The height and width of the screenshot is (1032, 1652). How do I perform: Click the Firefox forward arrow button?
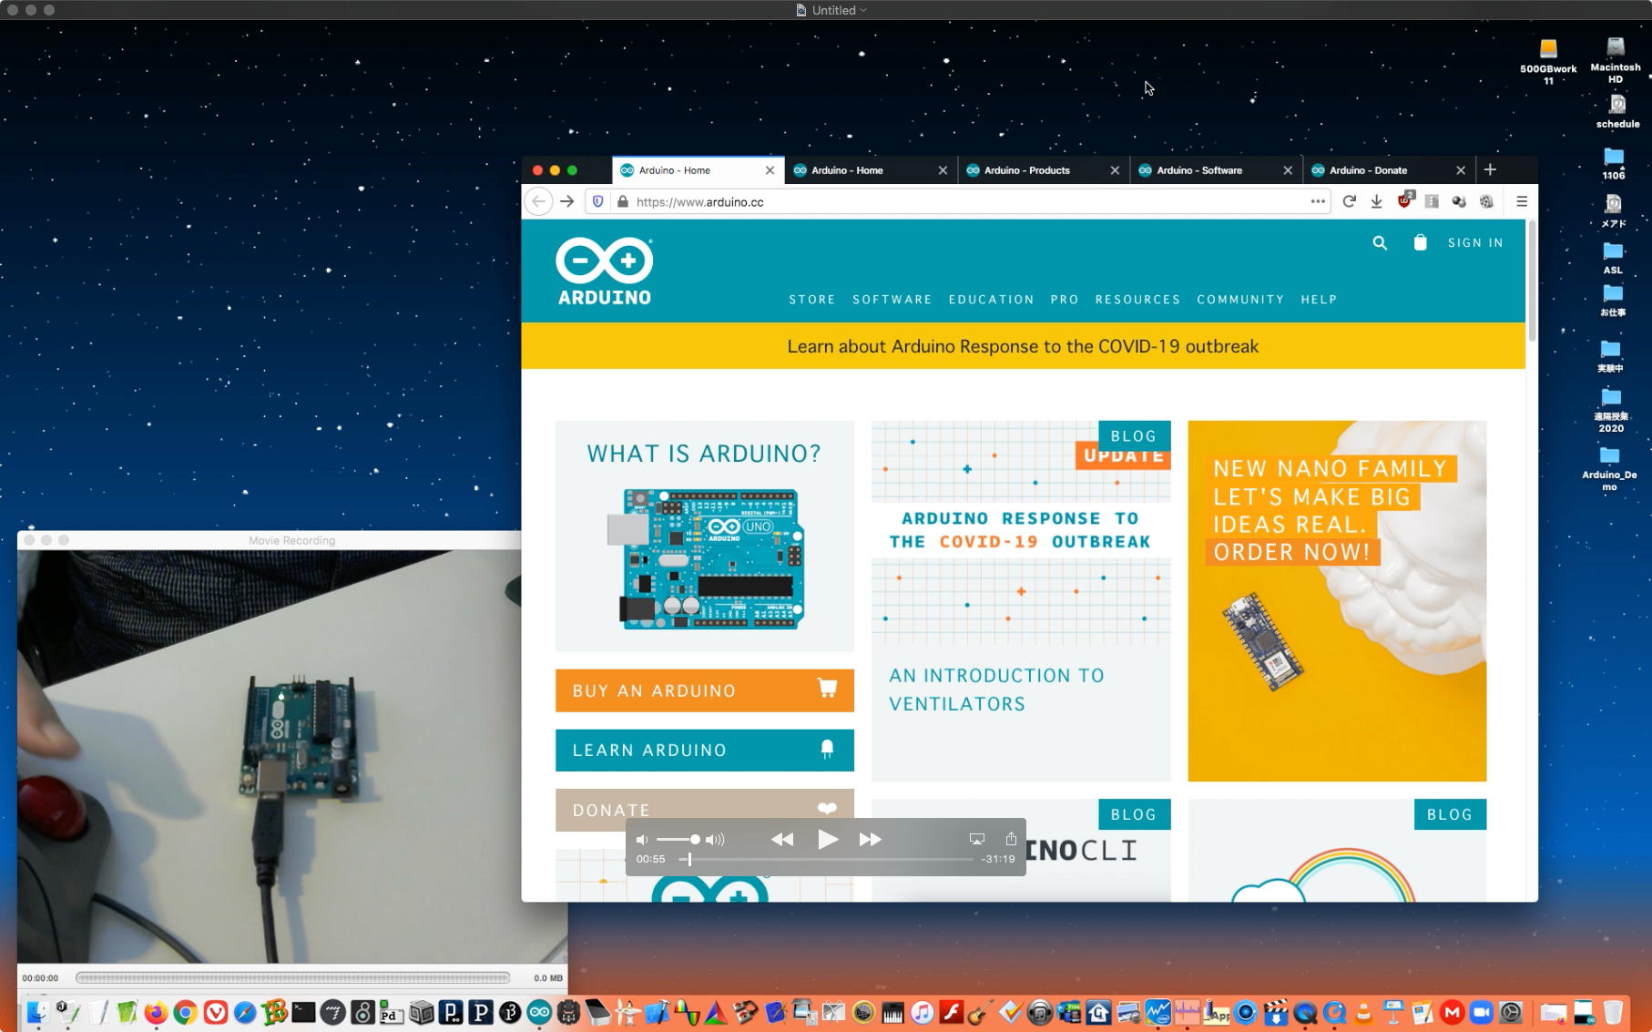click(567, 201)
